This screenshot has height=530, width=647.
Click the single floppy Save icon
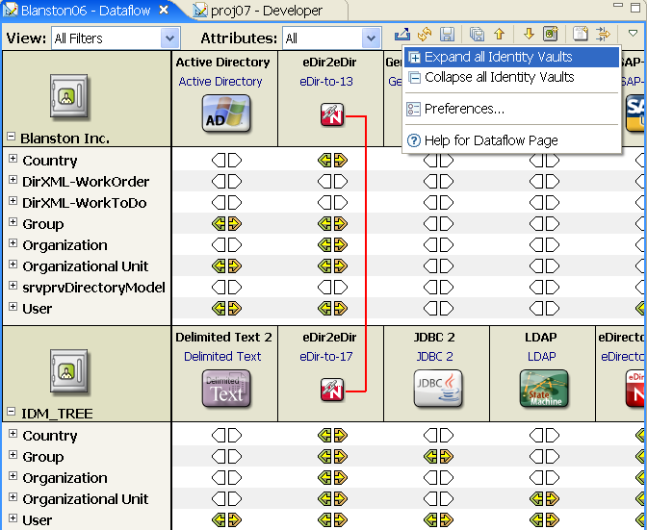pos(448,35)
